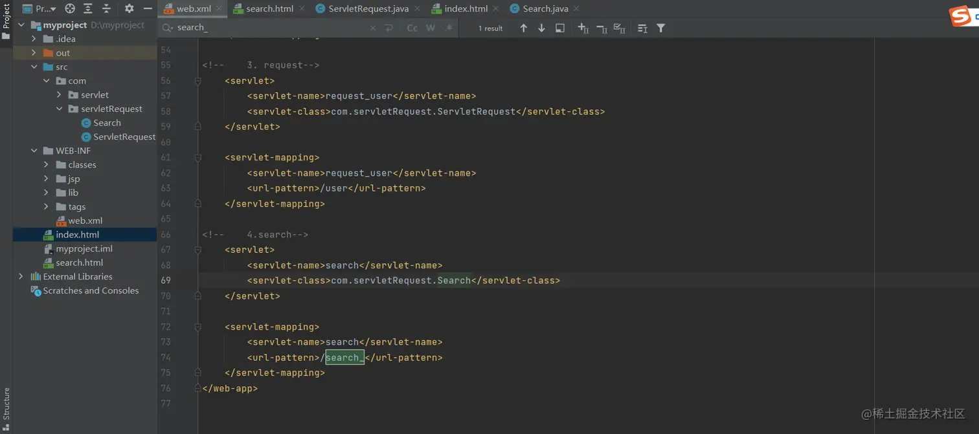
Task: Collapse the myproject root node
Action: [x=21, y=25]
